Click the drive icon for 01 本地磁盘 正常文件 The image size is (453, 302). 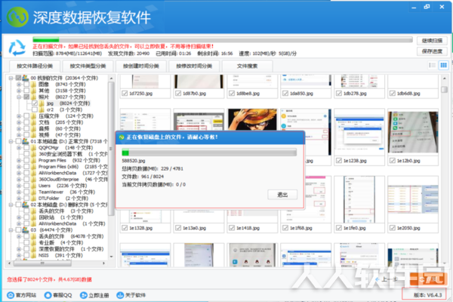point(26,141)
